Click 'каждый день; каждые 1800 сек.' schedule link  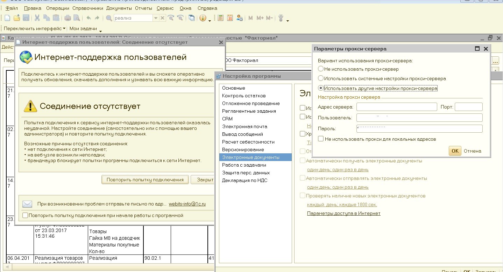point(342,204)
